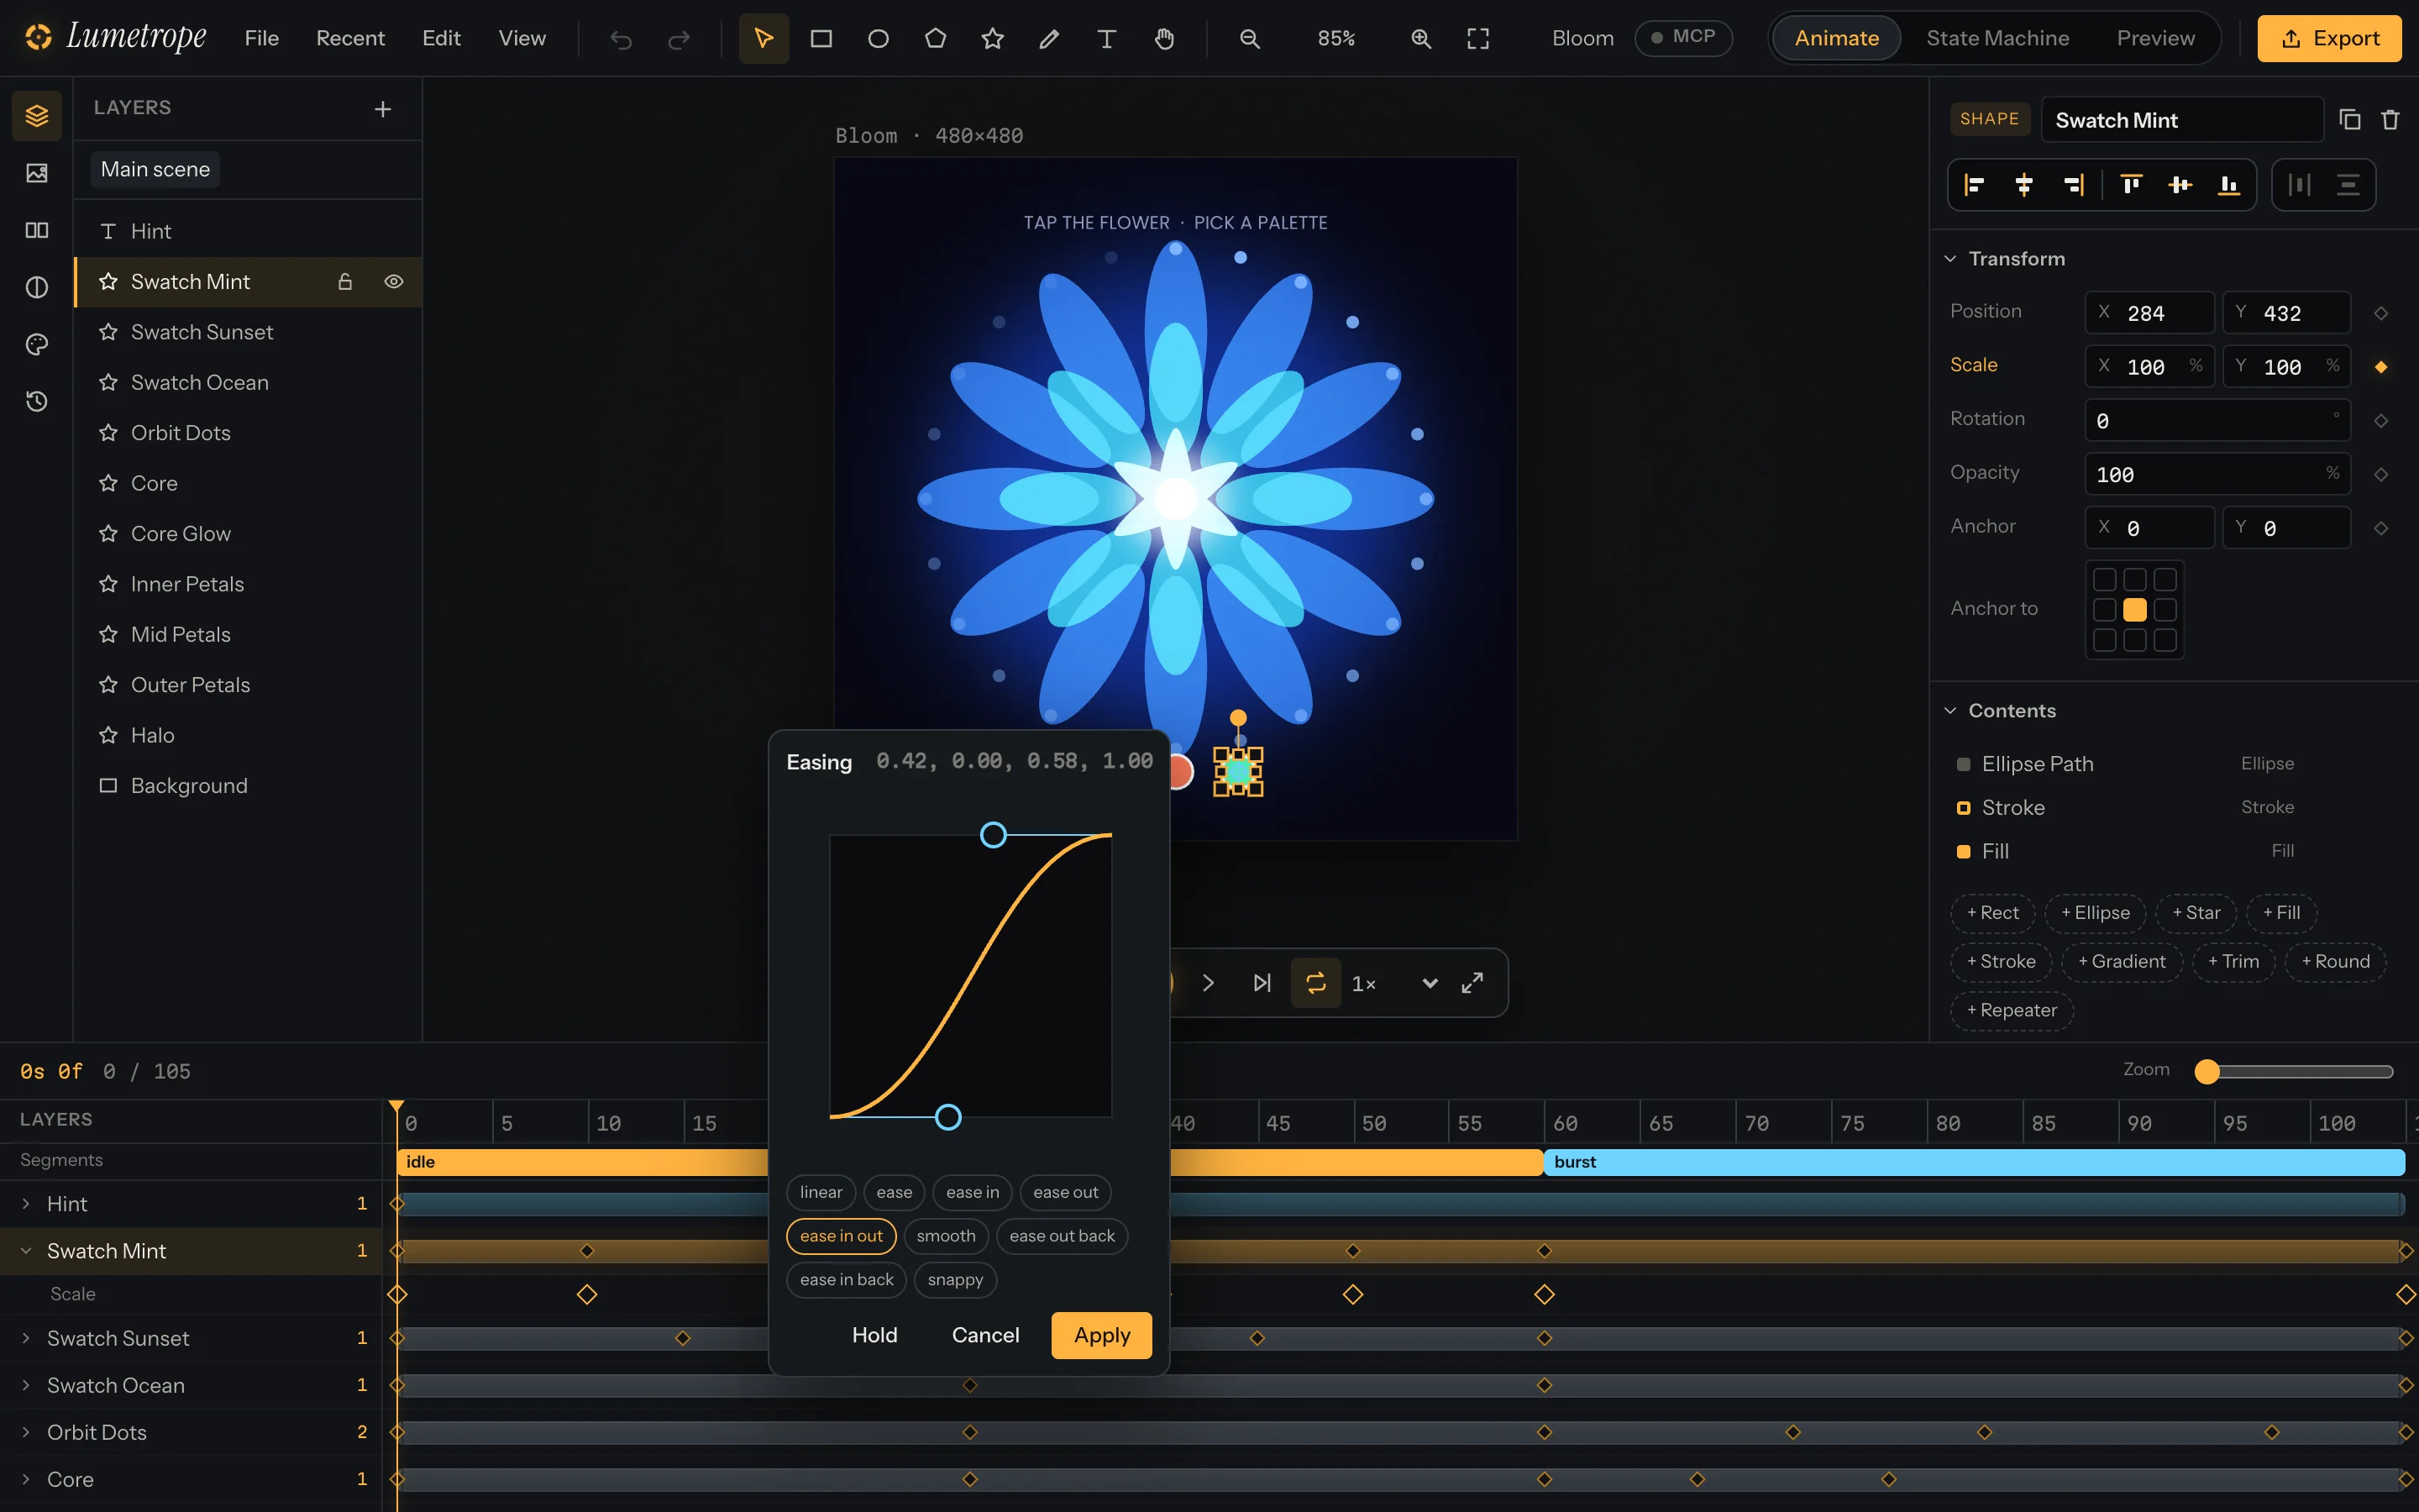Select the Star tool in toolbar
Viewport: 2419px width, 1512px height.
tap(992, 38)
